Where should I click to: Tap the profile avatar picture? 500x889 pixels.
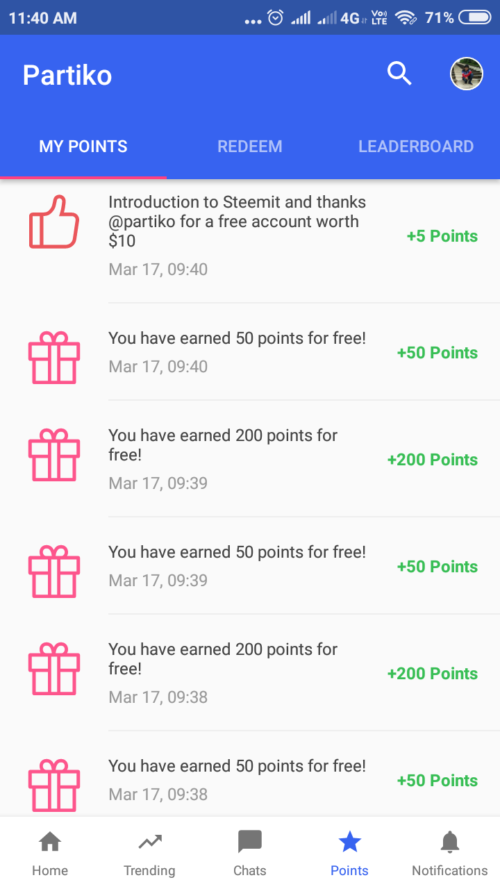pyautogui.click(x=466, y=74)
